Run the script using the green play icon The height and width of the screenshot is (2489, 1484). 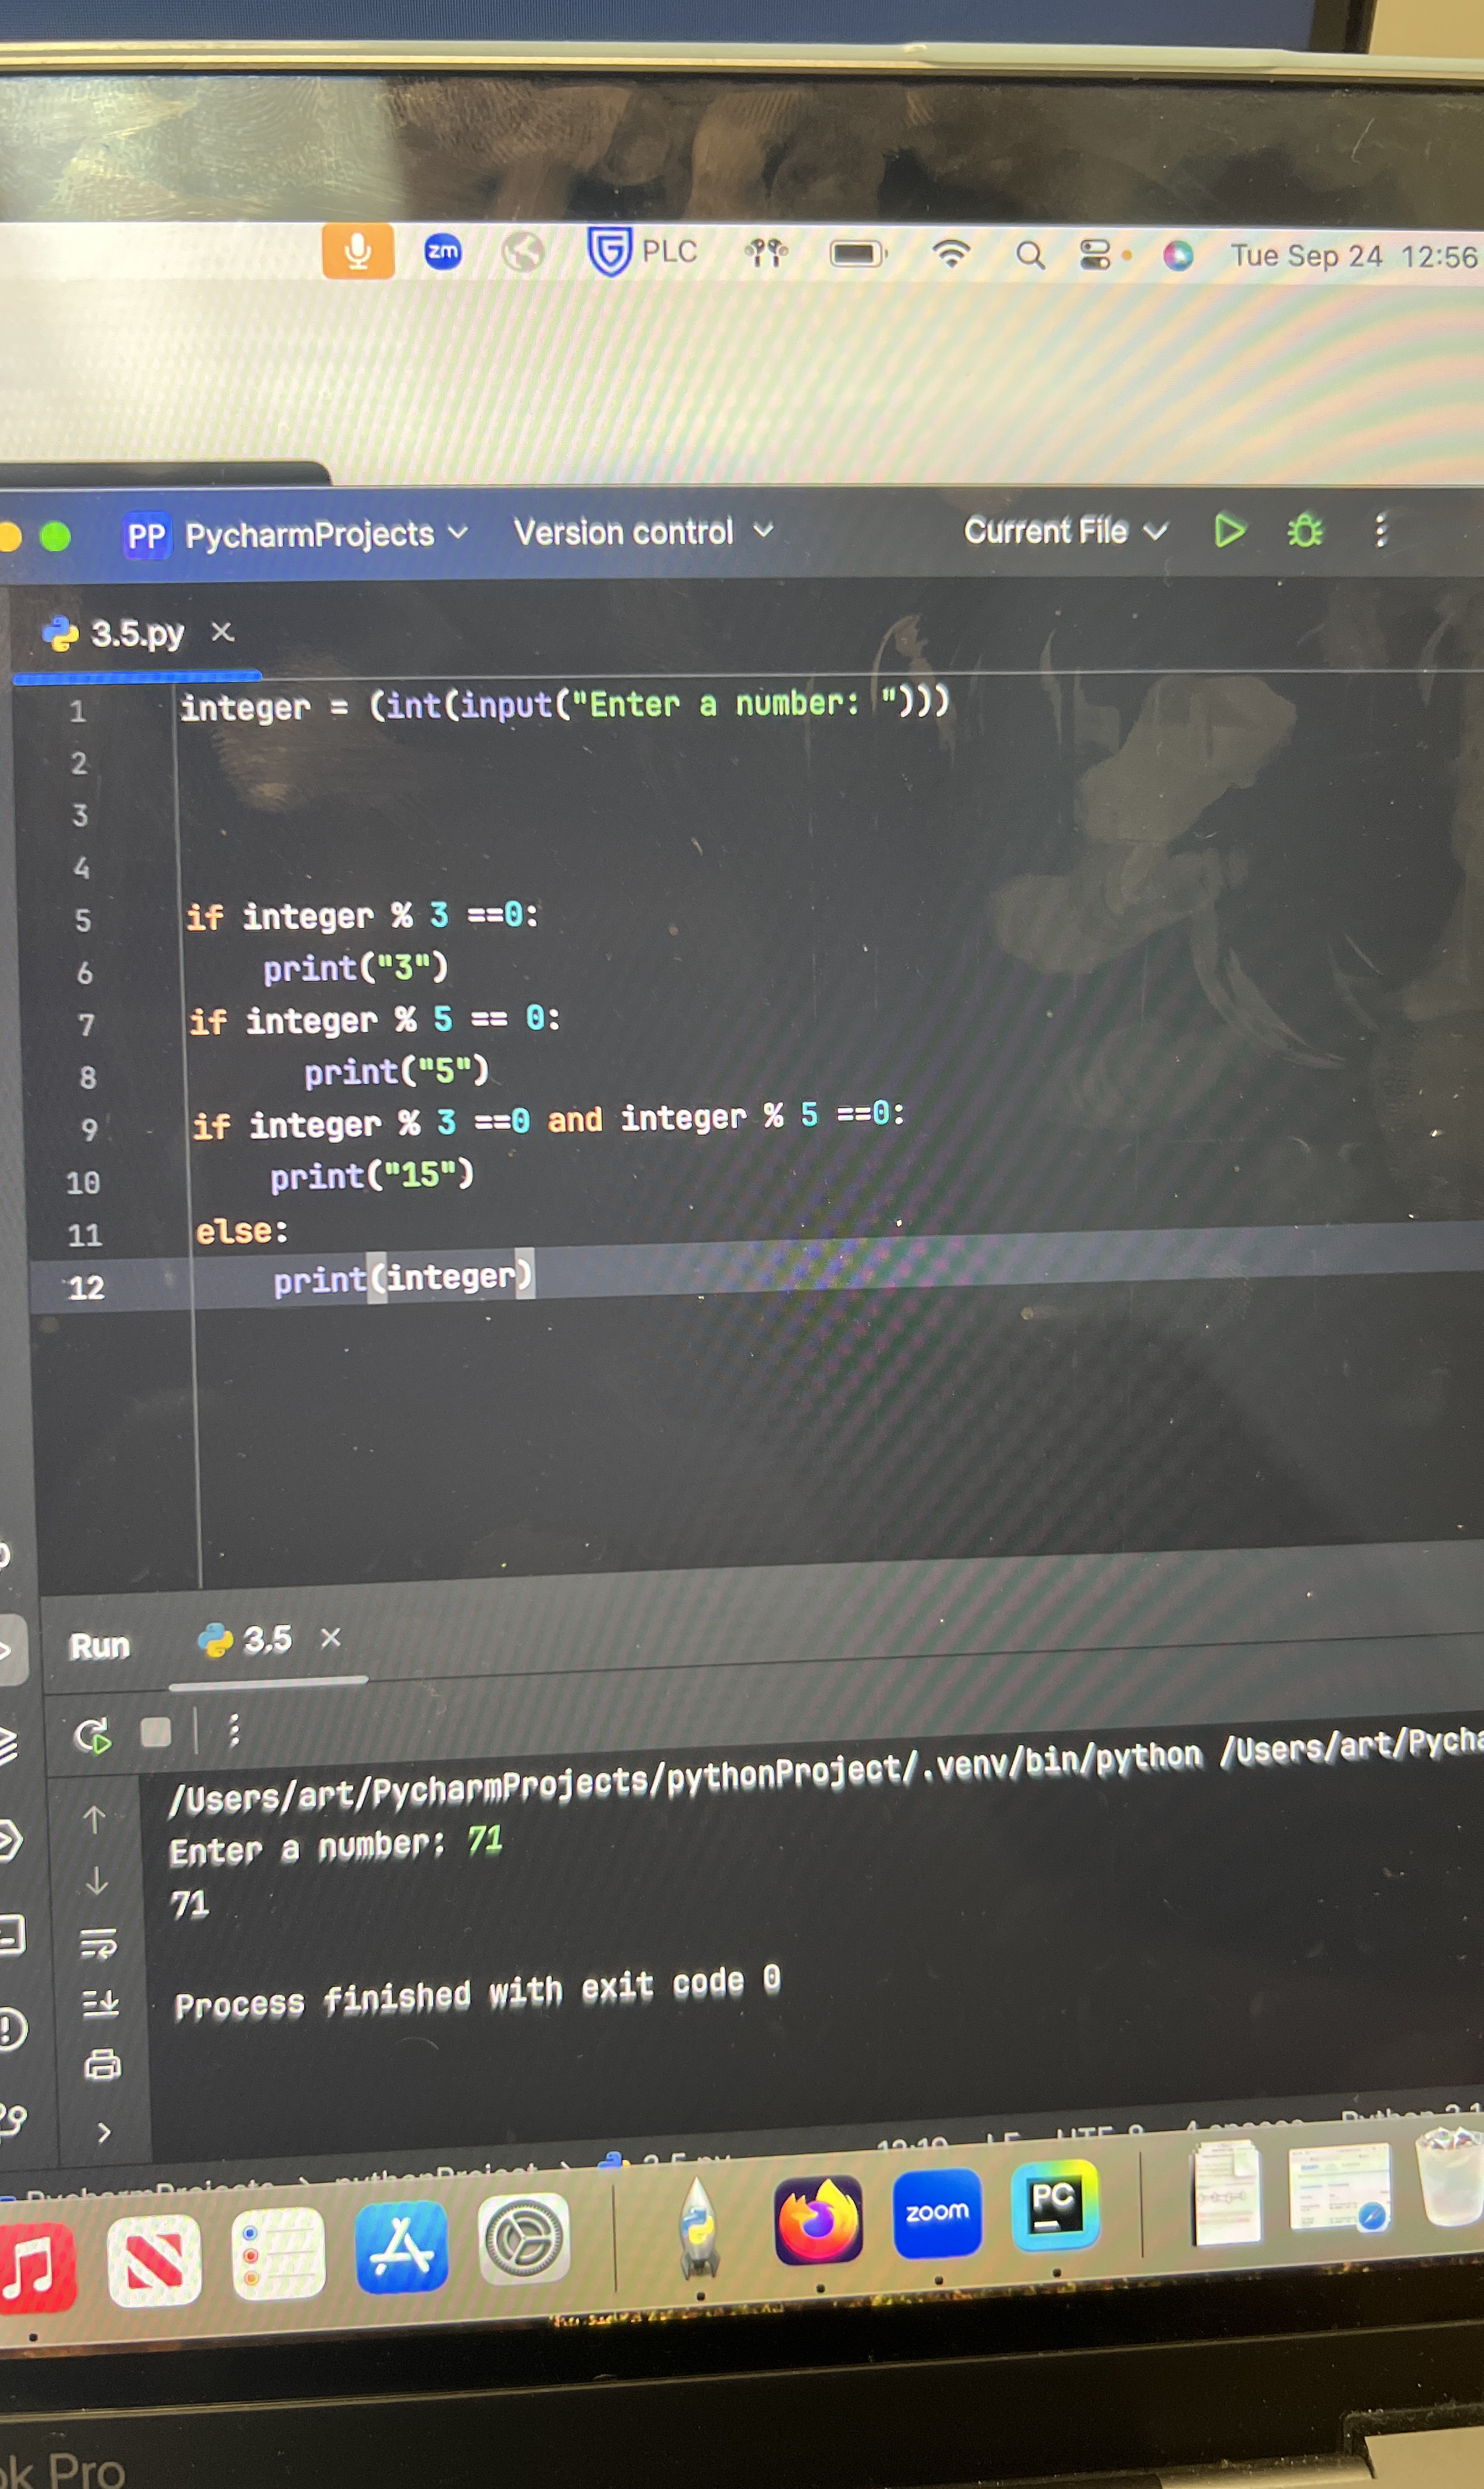pyautogui.click(x=1229, y=531)
